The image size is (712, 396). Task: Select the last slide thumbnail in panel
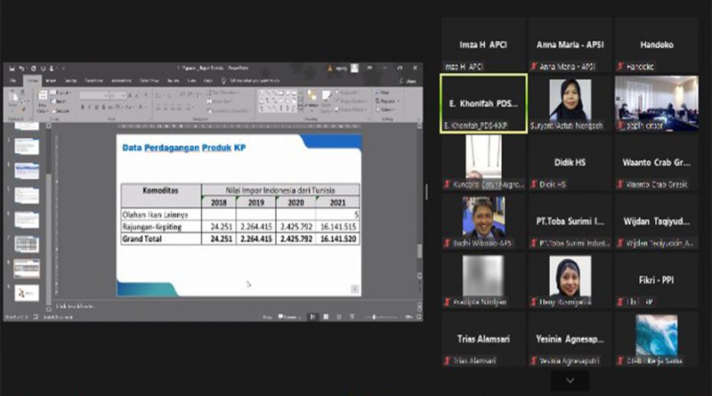tap(27, 293)
